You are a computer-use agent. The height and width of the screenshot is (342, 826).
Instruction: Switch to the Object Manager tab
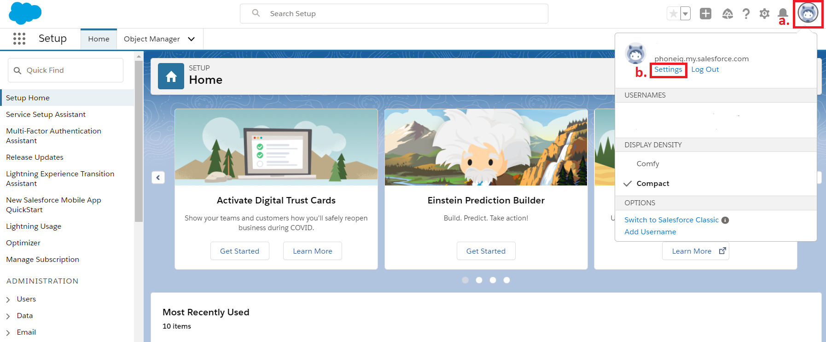click(152, 39)
